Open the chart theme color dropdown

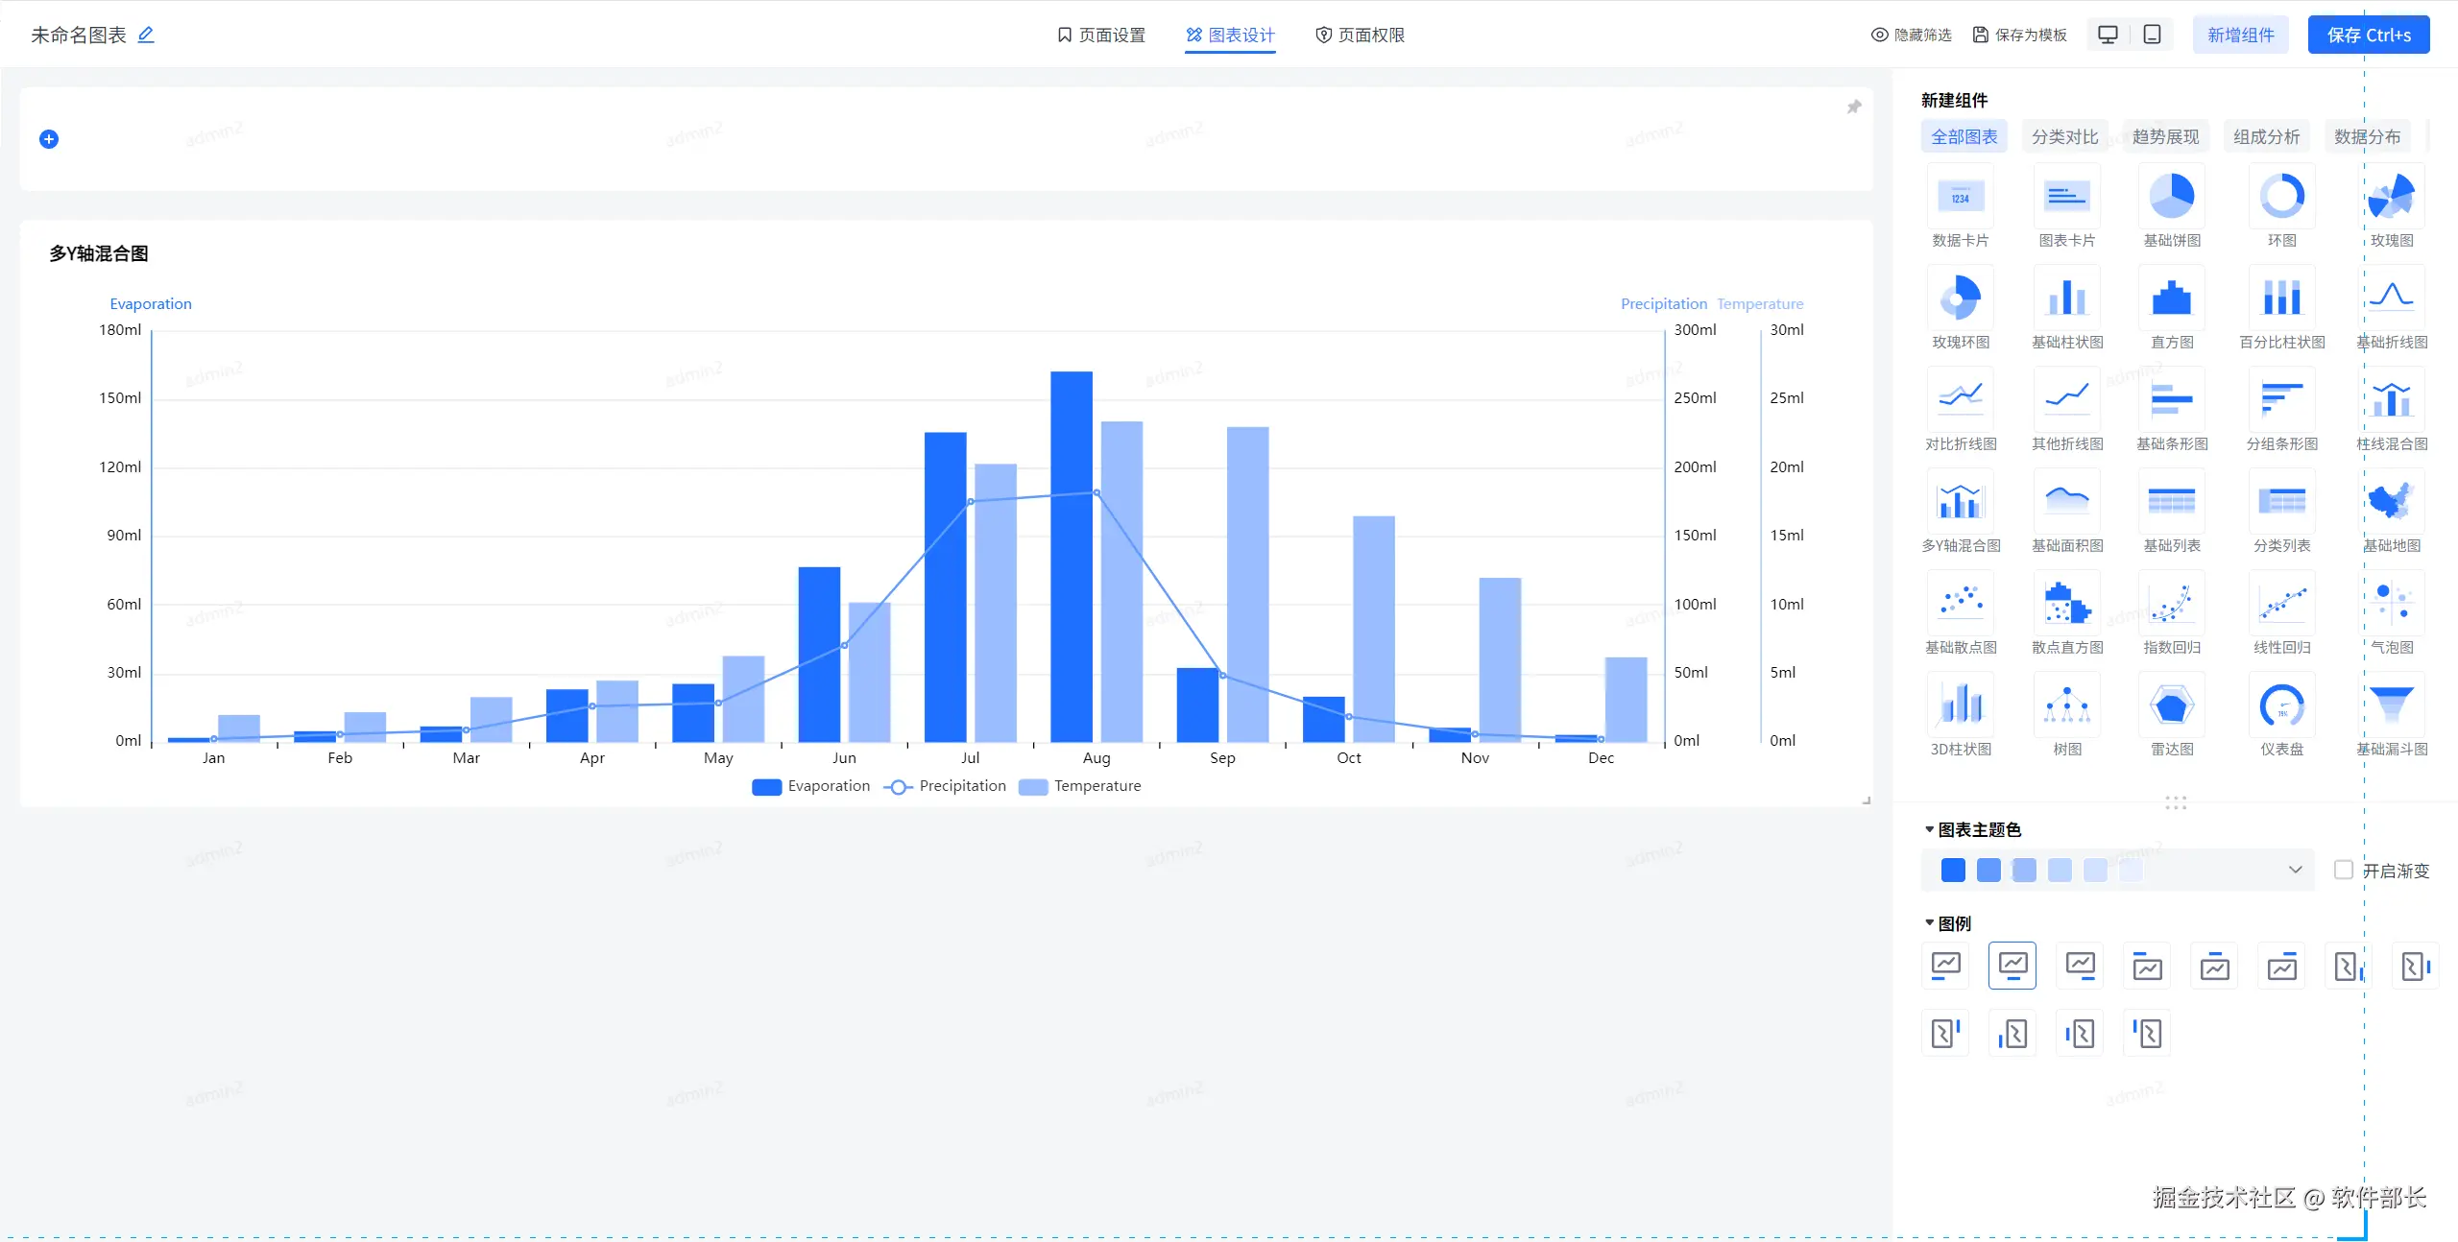point(2295,870)
